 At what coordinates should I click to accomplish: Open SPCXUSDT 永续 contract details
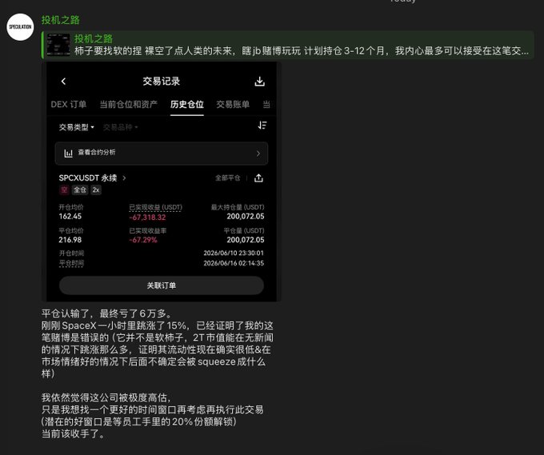pyautogui.click(x=88, y=178)
